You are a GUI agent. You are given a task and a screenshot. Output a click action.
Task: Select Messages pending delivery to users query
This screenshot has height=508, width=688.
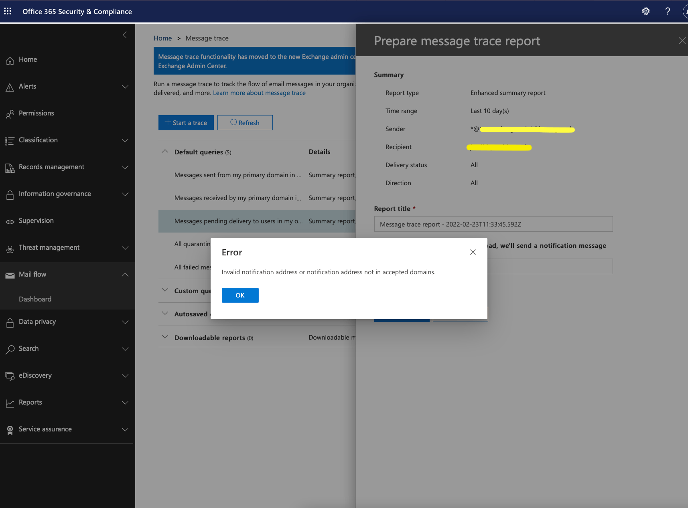pyautogui.click(x=257, y=221)
